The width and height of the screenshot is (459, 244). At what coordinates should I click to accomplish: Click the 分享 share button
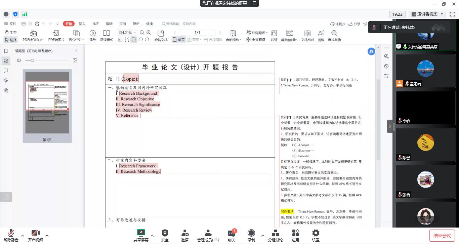click(354, 24)
